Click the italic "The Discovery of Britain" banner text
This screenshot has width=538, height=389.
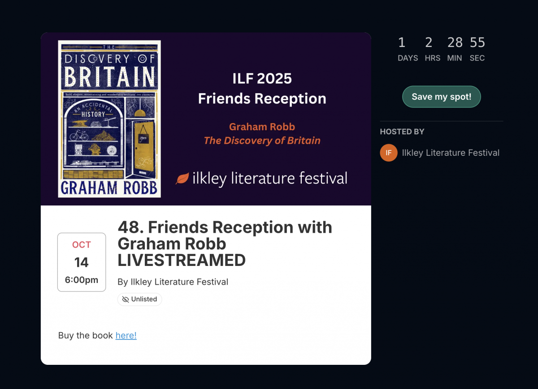tap(262, 141)
